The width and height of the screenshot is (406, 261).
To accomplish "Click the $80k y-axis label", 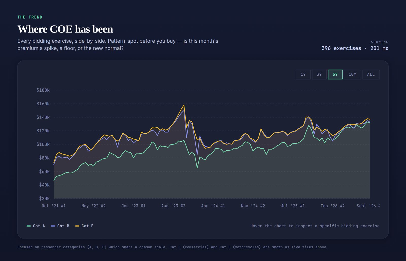I will pyautogui.click(x=44, y=158).
